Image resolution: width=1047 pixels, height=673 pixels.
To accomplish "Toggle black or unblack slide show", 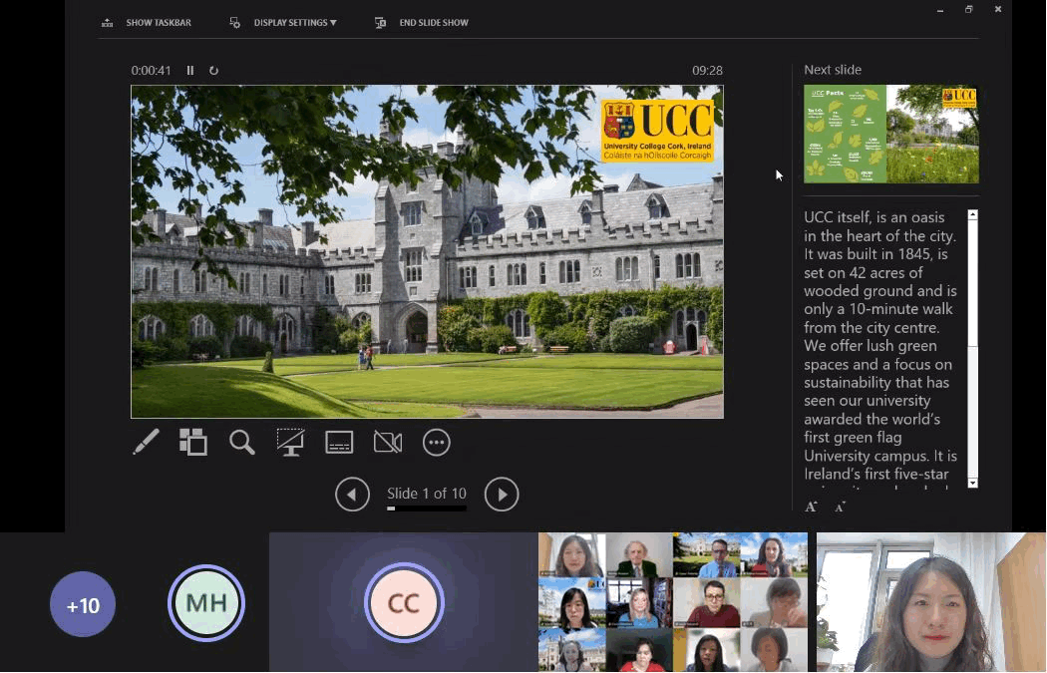I will pyautogui.click(x=290, y=442).
